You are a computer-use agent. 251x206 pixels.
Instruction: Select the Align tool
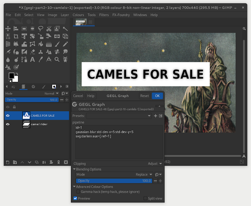pos(16,29)
